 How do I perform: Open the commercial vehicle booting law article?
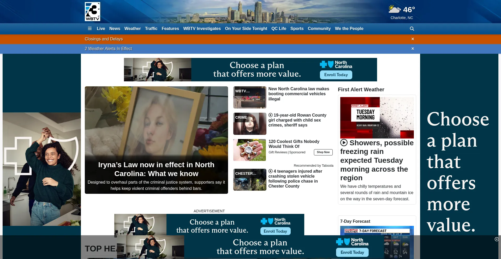point(299,94)
